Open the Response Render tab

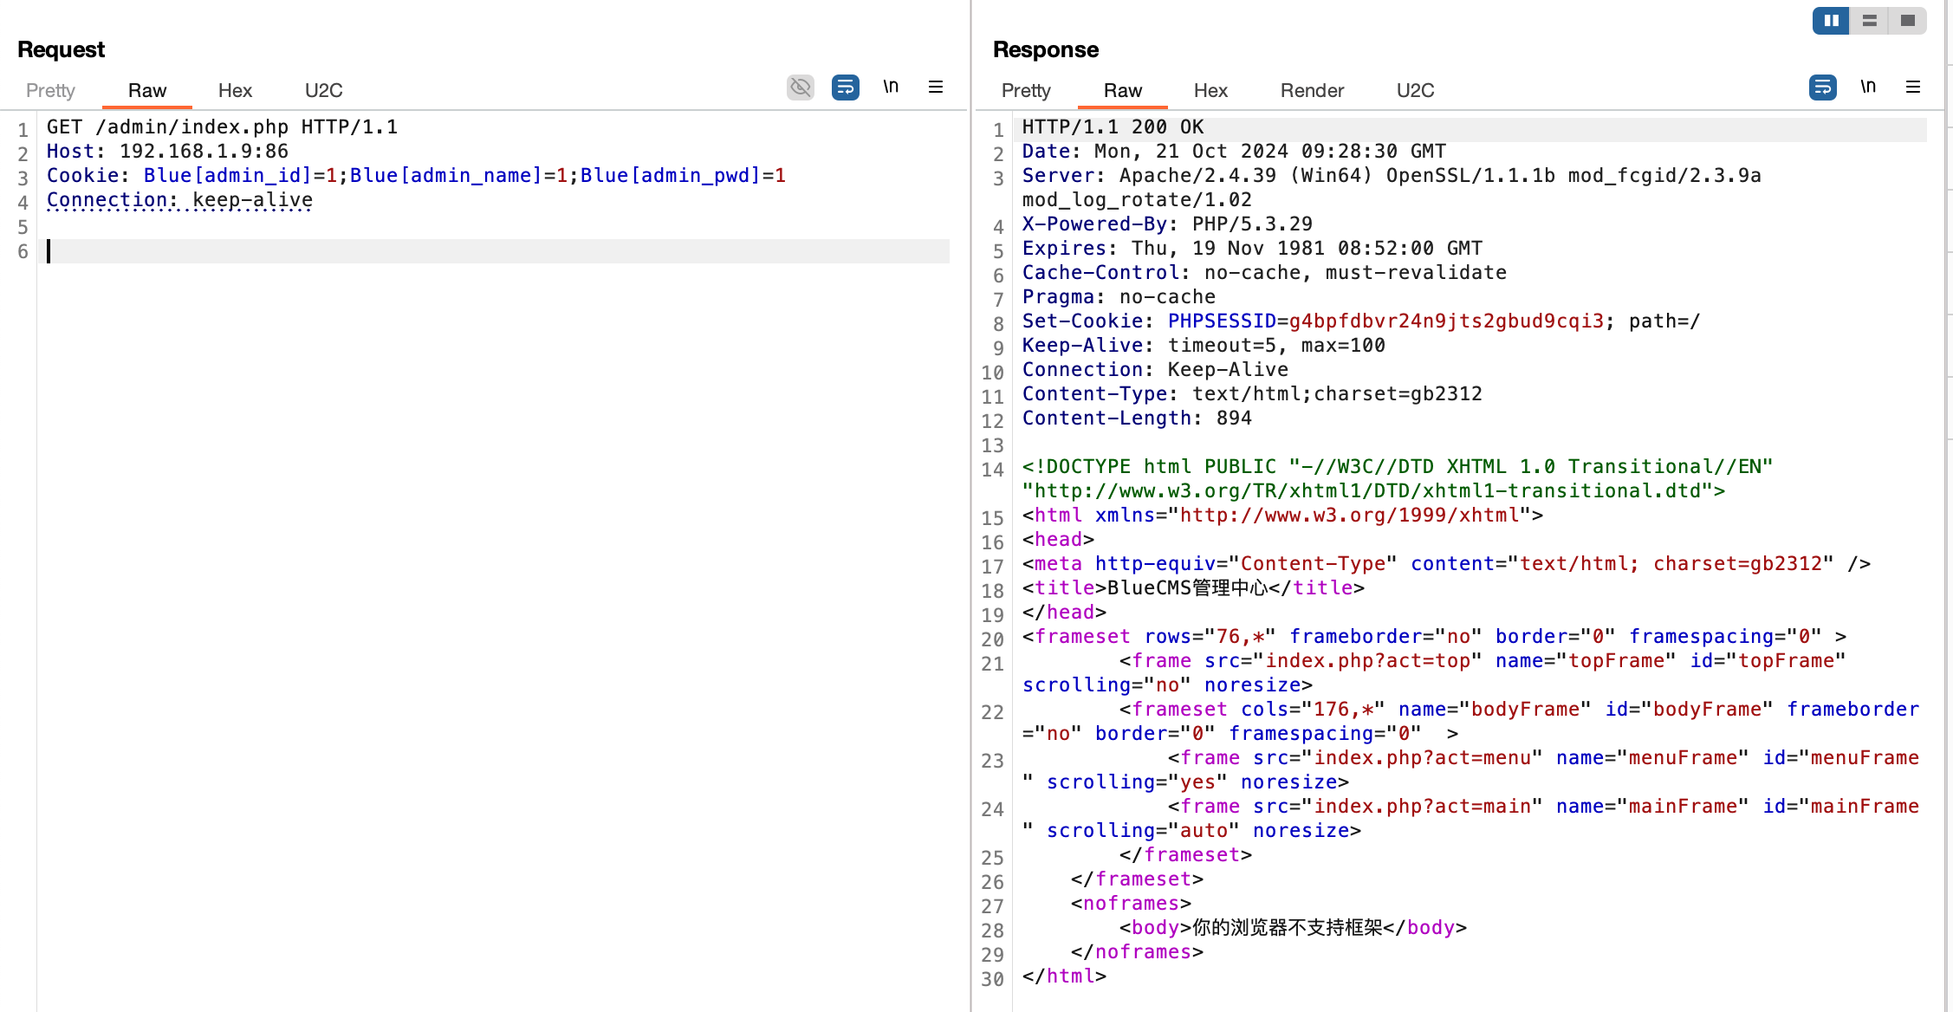(1312, 90)
